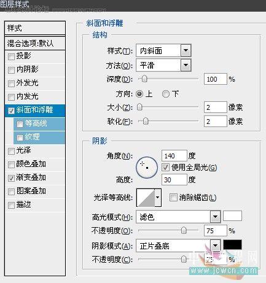
Task: Uncheck the 斜面和浮雕 checkbox
Action: [11, 110]
